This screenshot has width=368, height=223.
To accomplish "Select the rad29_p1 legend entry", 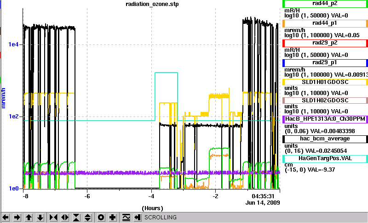I will [x=325, y=63].
